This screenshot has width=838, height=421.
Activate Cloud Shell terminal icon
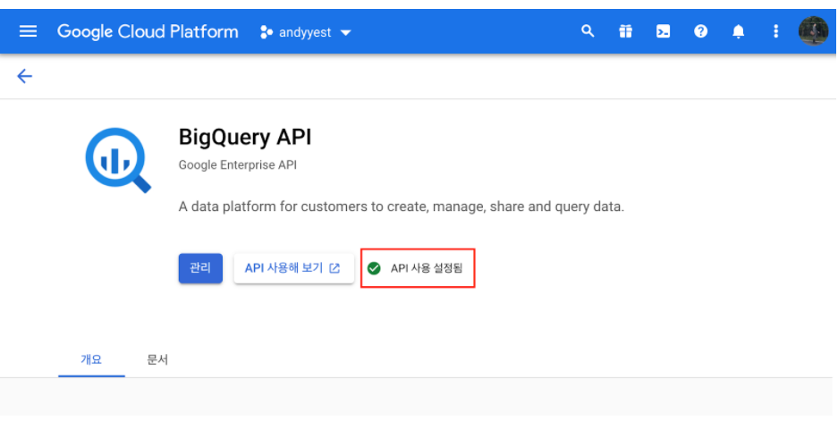664,31
